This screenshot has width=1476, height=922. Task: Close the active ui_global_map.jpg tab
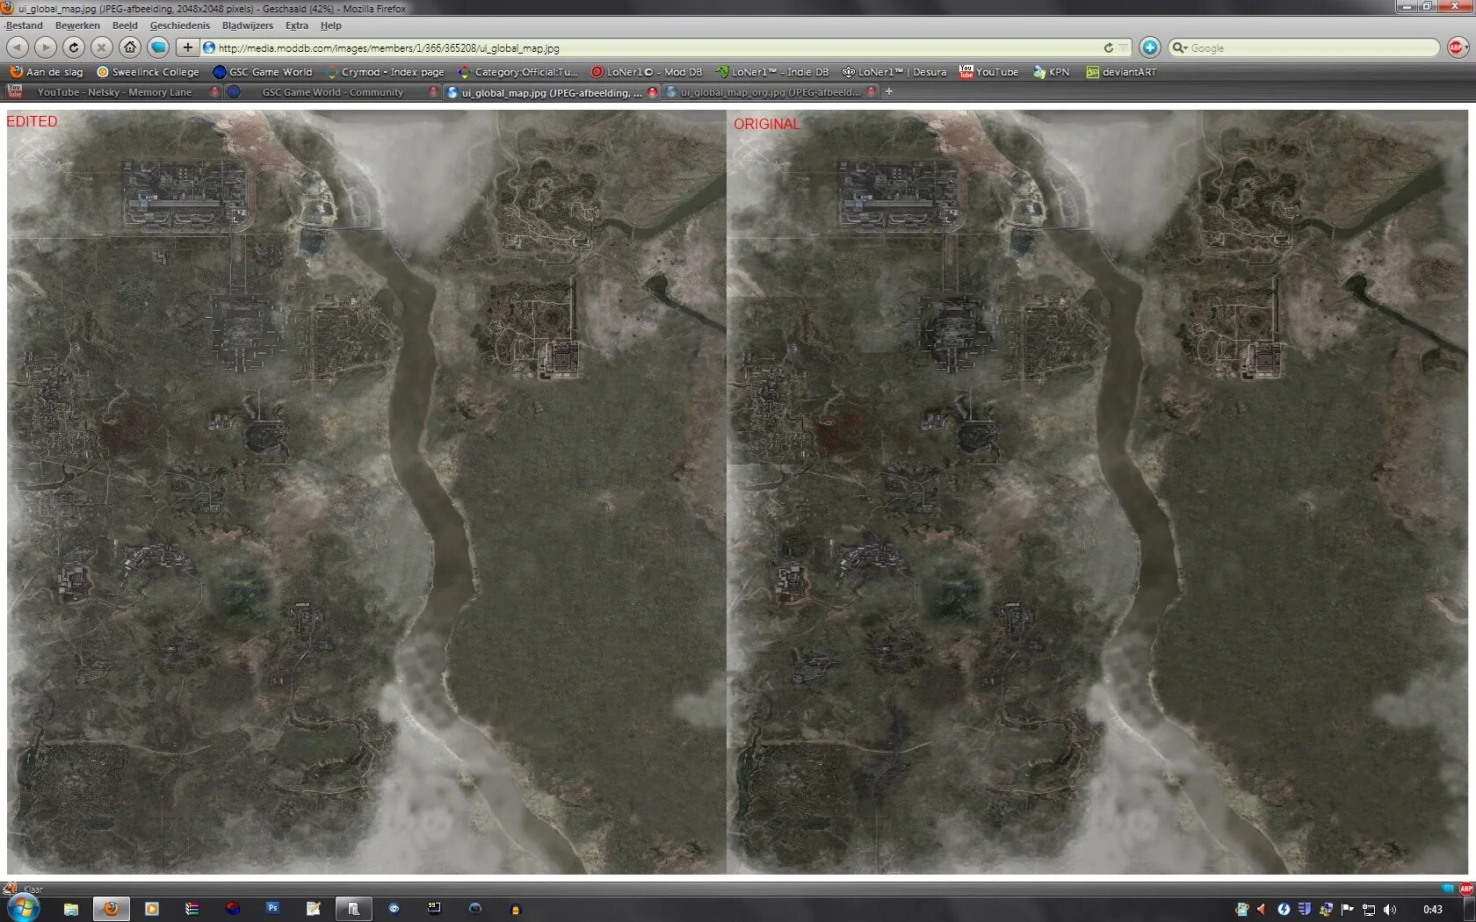pos(652,92)
